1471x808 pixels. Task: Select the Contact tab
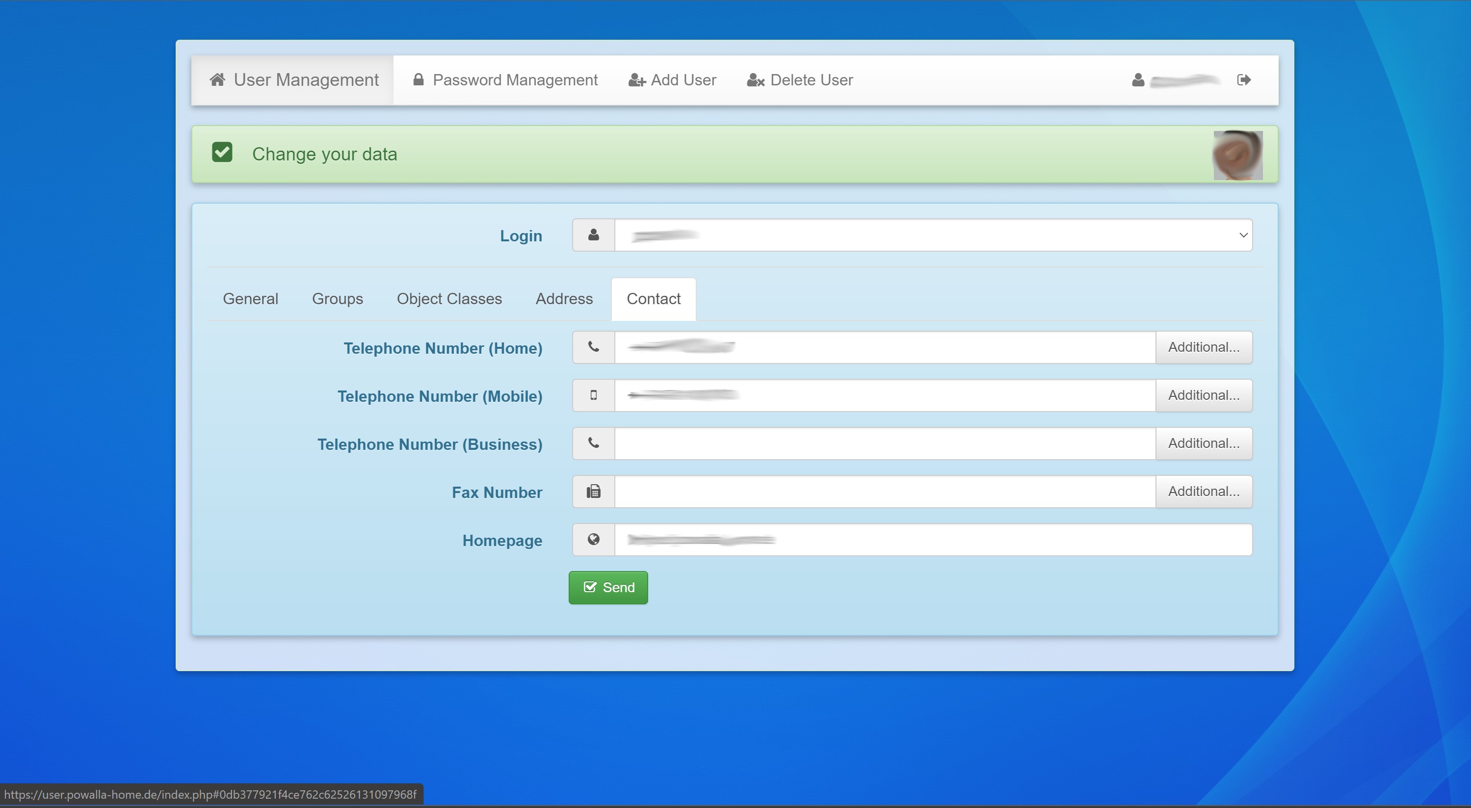point(653,299)
